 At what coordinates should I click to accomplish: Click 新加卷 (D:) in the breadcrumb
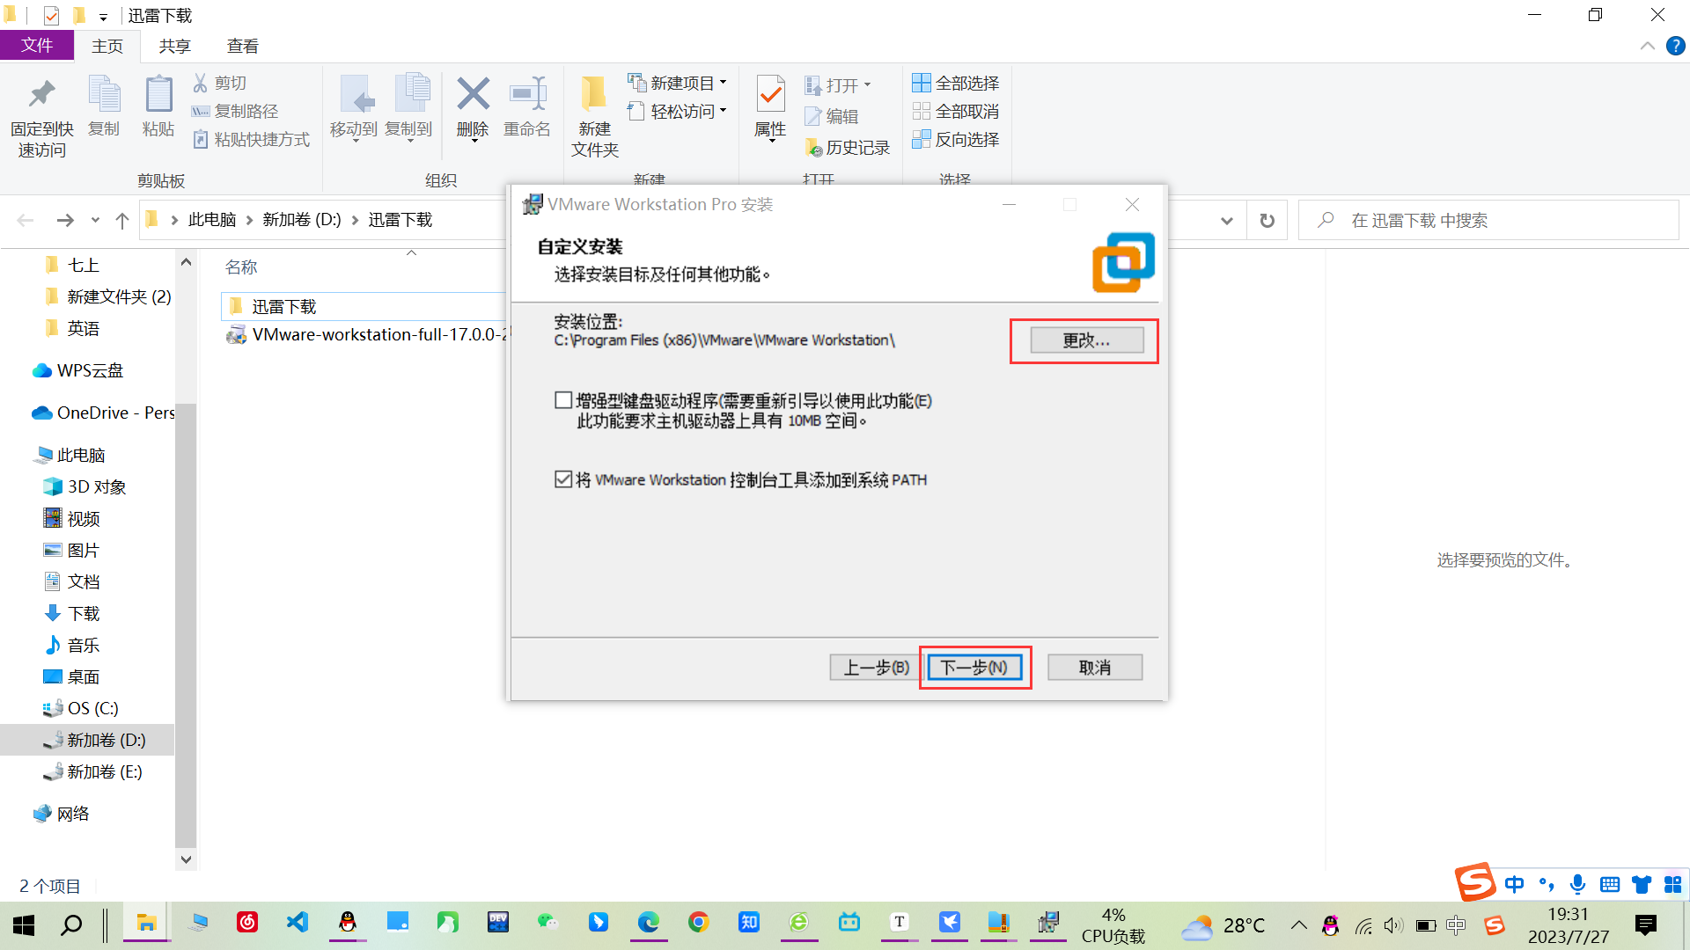[x=302, y=220]
